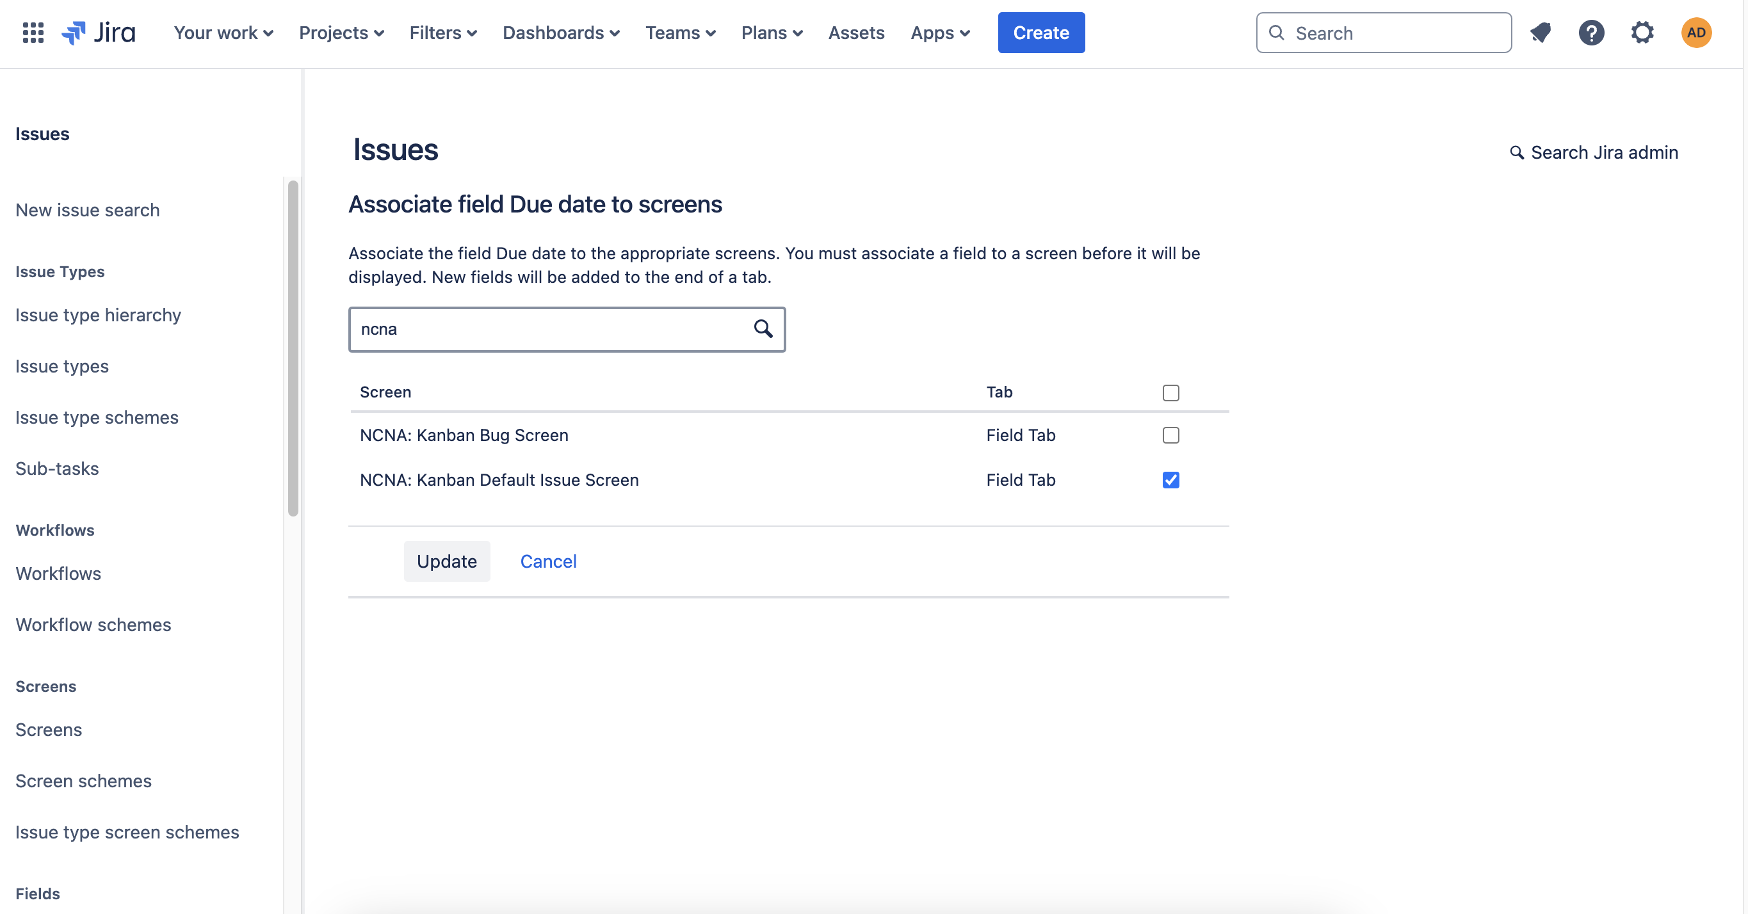The width and height of the screenshot is (1748, 914).
Task: Open Screen schemes in sidebar
Action: 83,781
